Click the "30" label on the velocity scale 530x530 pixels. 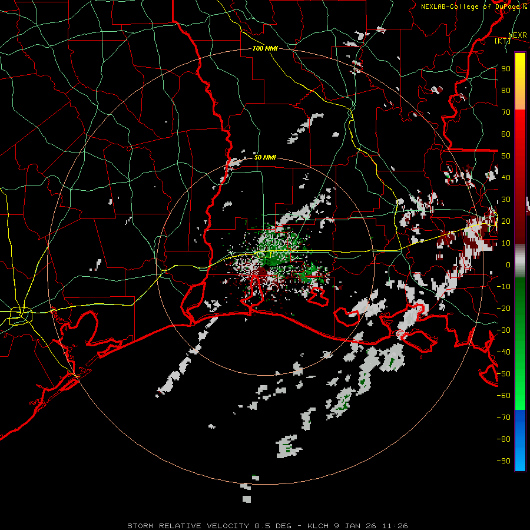(x=506, y=200)
